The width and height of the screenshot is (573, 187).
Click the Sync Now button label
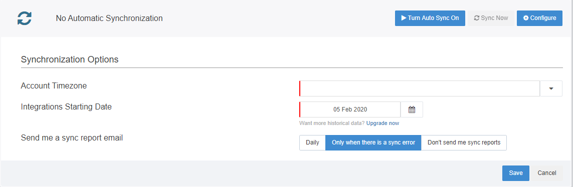click(494, 18)
